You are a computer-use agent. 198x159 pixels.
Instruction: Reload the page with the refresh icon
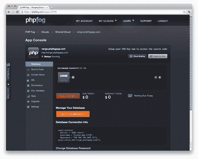pyautogui.click(x=17, y=12)
